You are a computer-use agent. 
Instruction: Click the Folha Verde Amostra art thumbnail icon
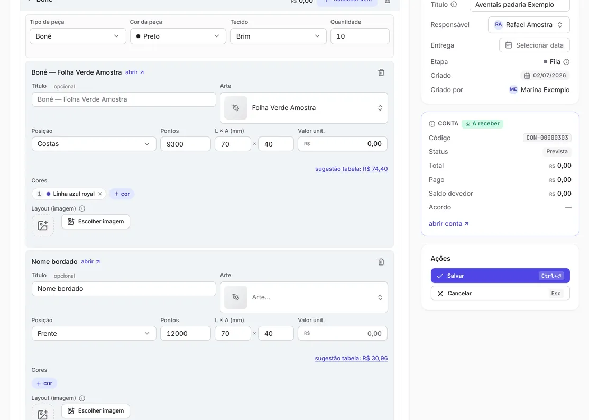point(236,108)
